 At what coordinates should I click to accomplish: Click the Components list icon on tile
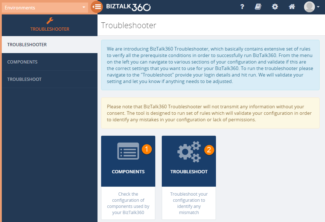(x=128, y=151)
